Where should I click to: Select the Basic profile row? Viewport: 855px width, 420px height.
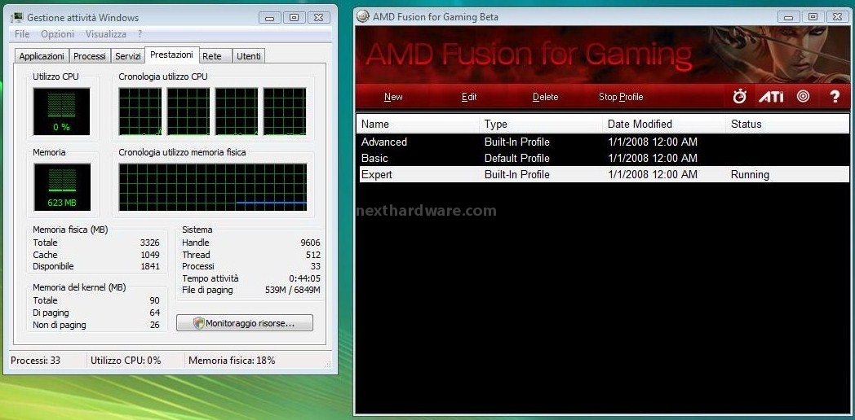pyautogui.click(x=603, y=159)
